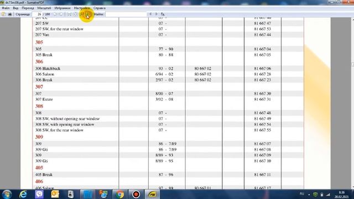Click the '305 Break' row label
This screenshot has height=199, width=354.
[x=44, y=55]
